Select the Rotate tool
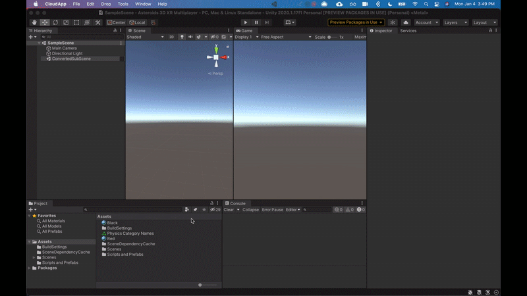 point(55,22)
